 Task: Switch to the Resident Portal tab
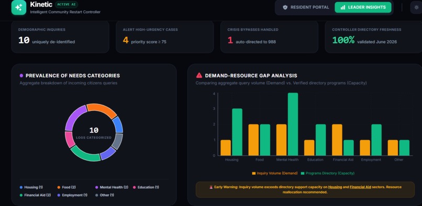(x=306, y=7)
